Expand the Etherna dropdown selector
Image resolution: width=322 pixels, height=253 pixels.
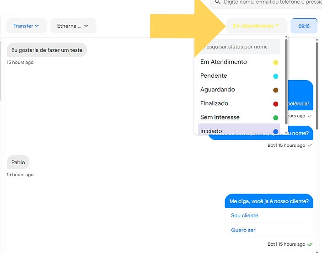(73, 26)
